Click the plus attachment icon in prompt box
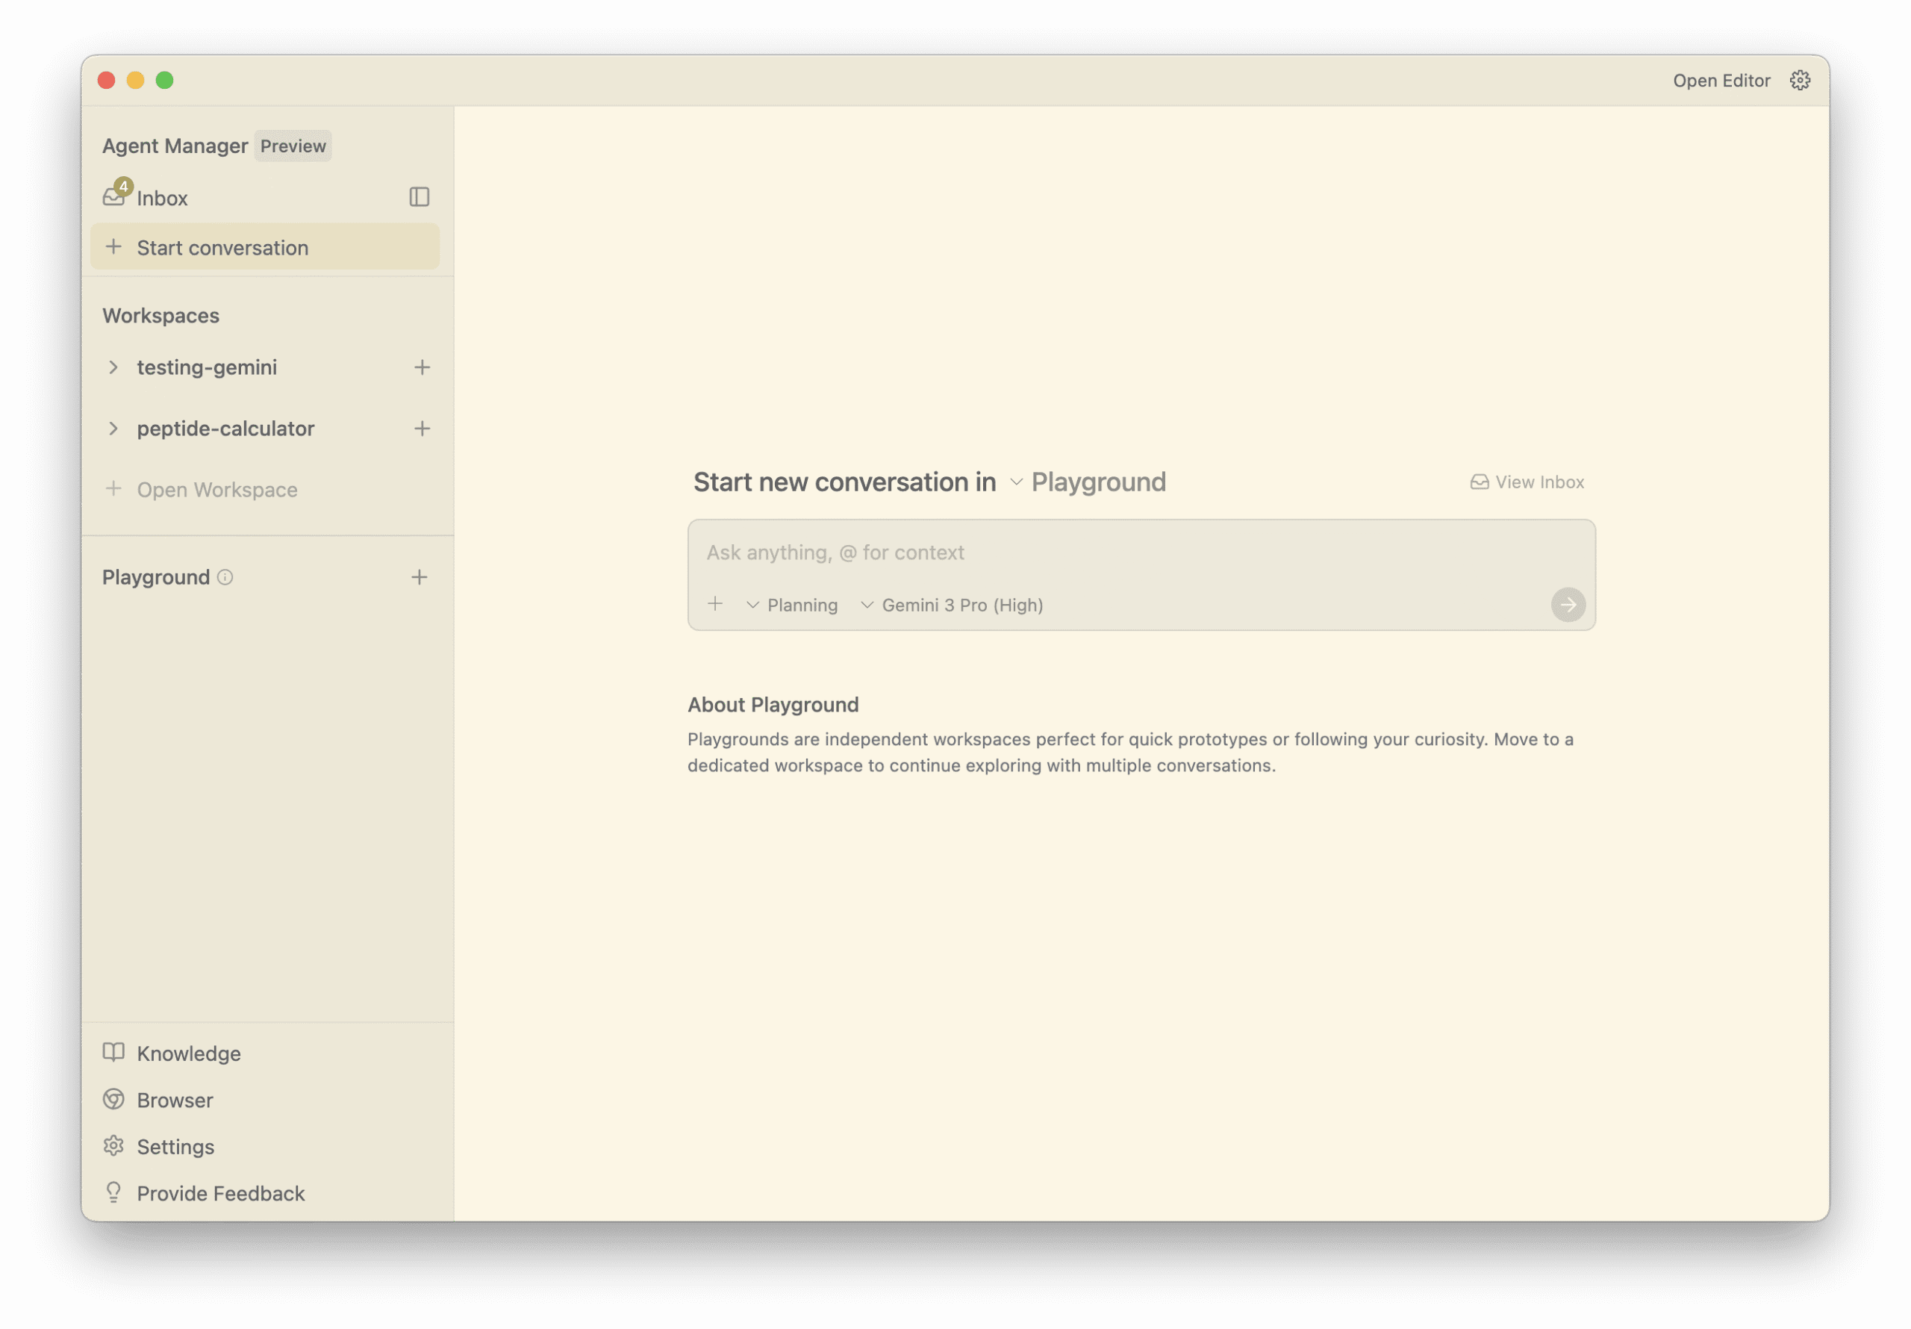 (x=715, y=605)
